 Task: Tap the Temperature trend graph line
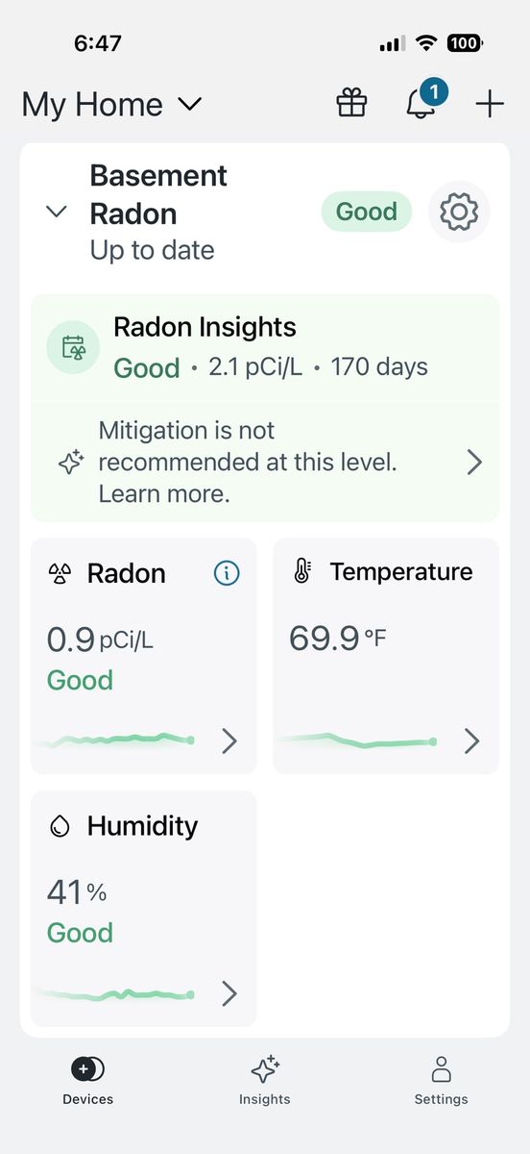[x=355, y=740]
